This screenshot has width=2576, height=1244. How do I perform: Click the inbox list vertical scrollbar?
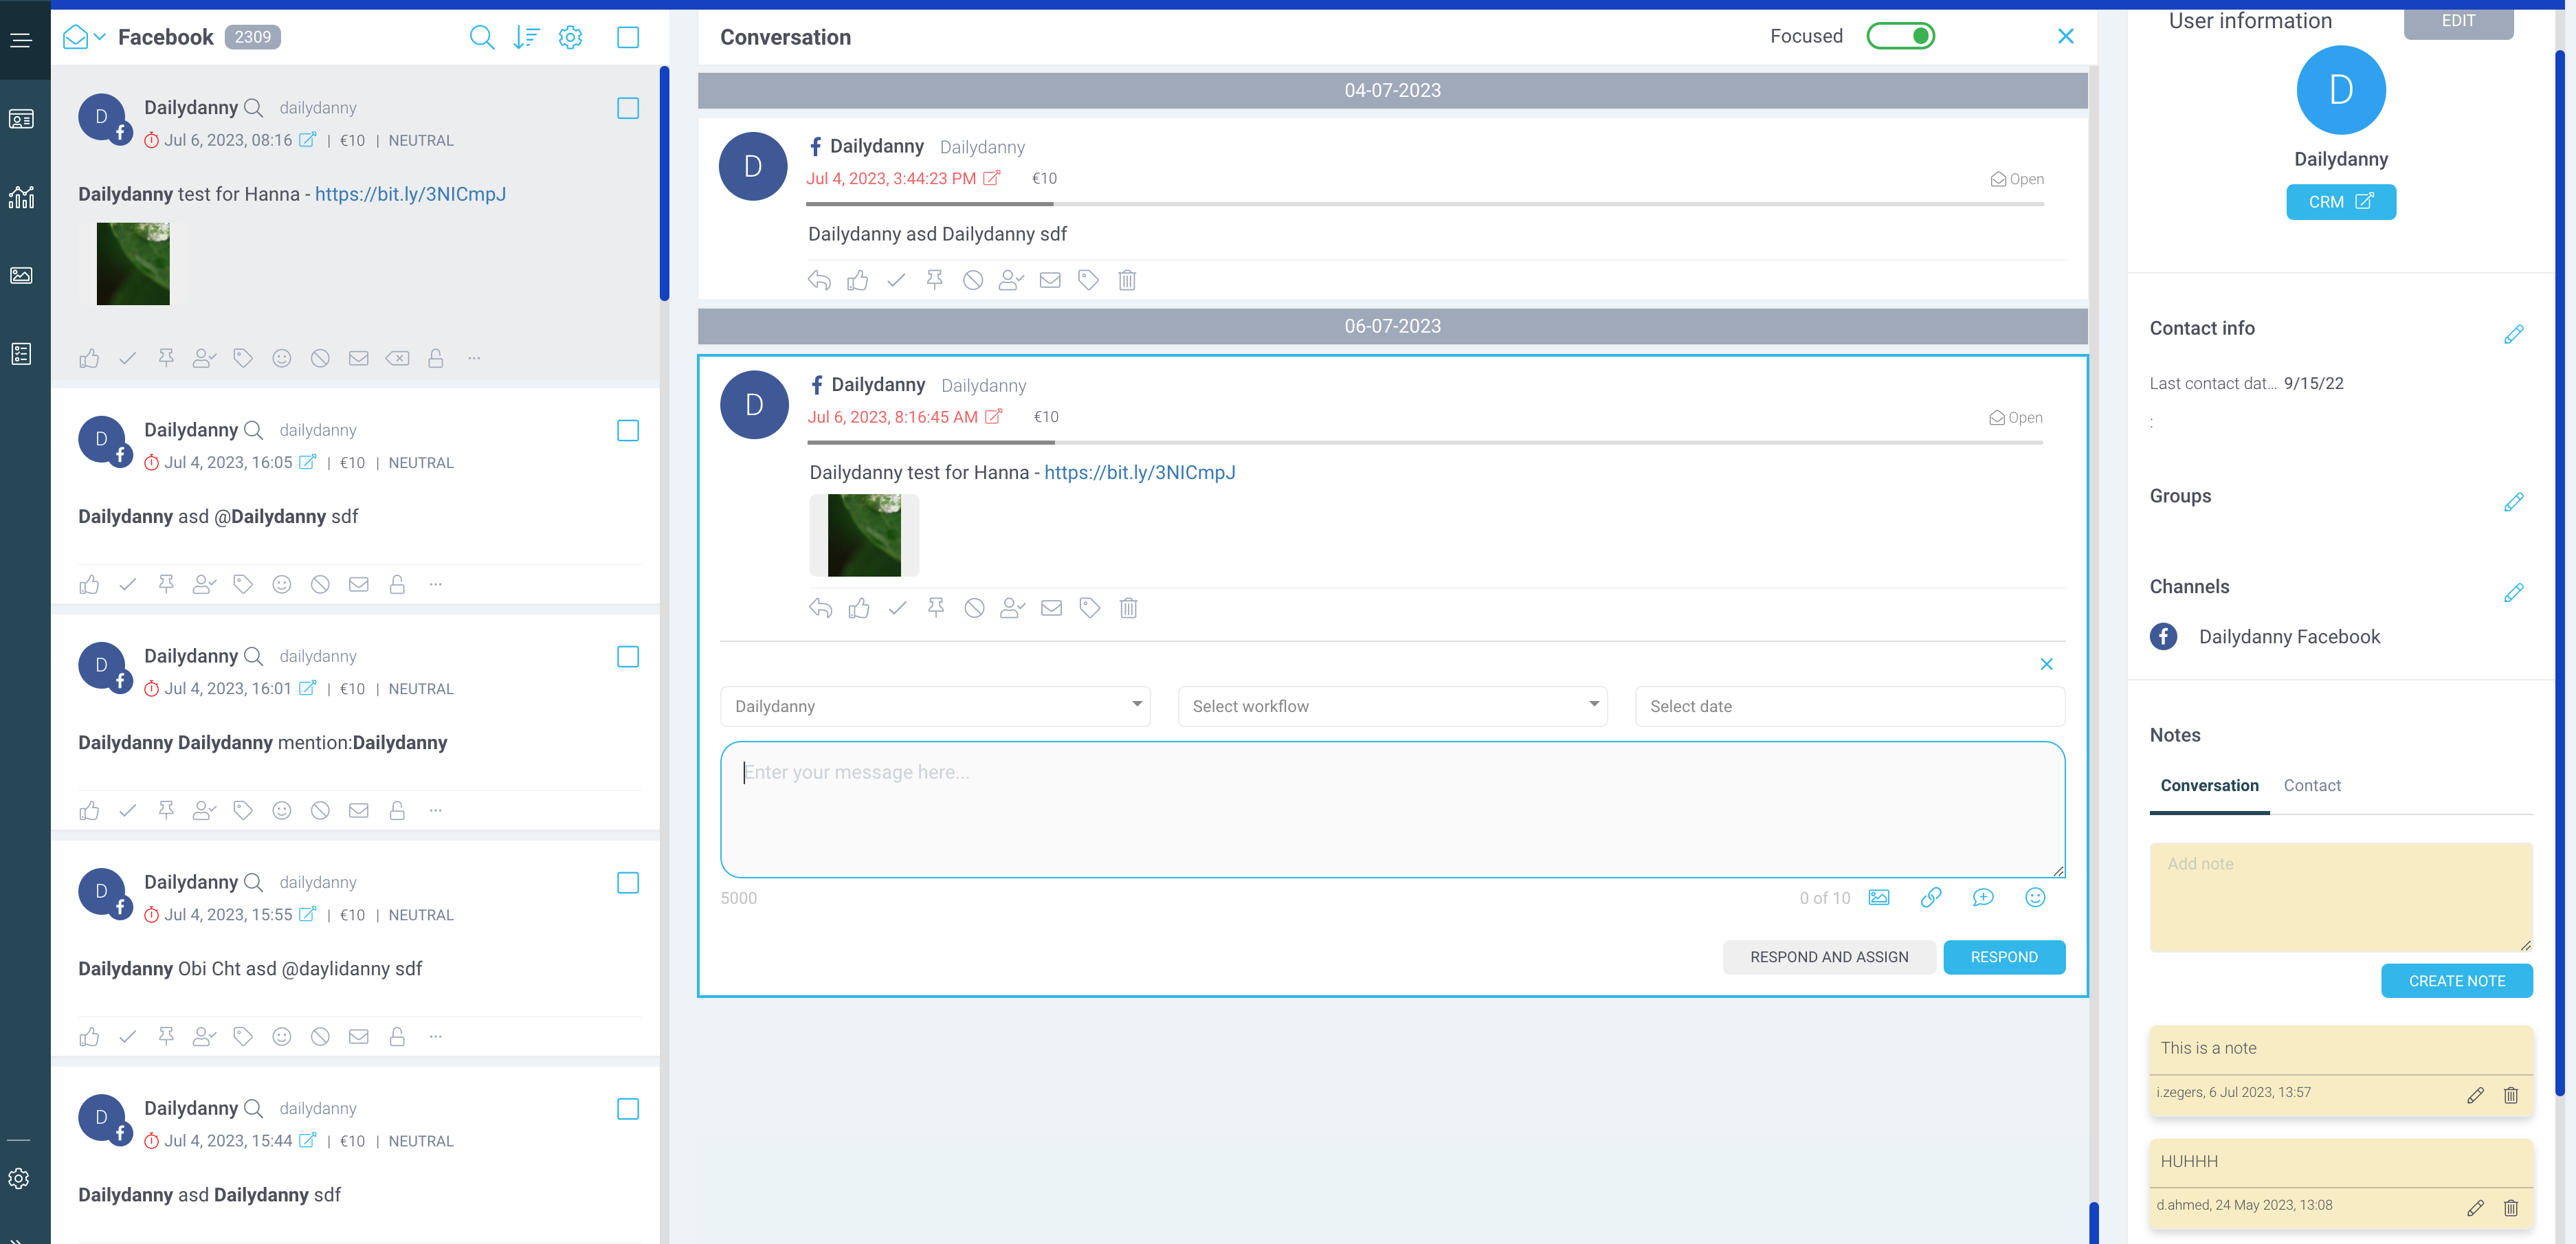click(x=664, y=184)
